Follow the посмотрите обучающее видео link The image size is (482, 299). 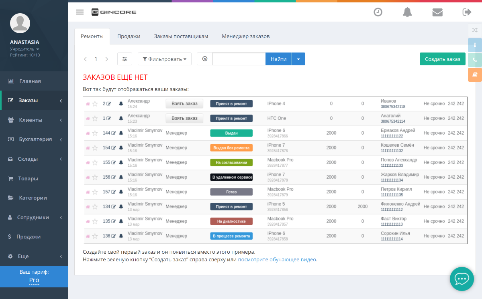point(277,259)
